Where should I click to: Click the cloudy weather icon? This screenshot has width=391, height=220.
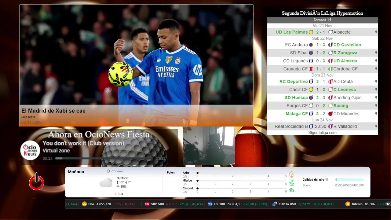click(106, 182)
